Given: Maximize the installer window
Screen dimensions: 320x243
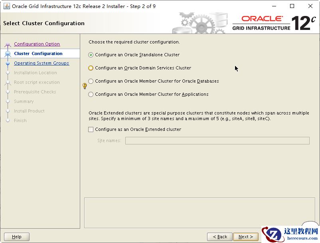Looking at the screenshot, I should 292,6.
